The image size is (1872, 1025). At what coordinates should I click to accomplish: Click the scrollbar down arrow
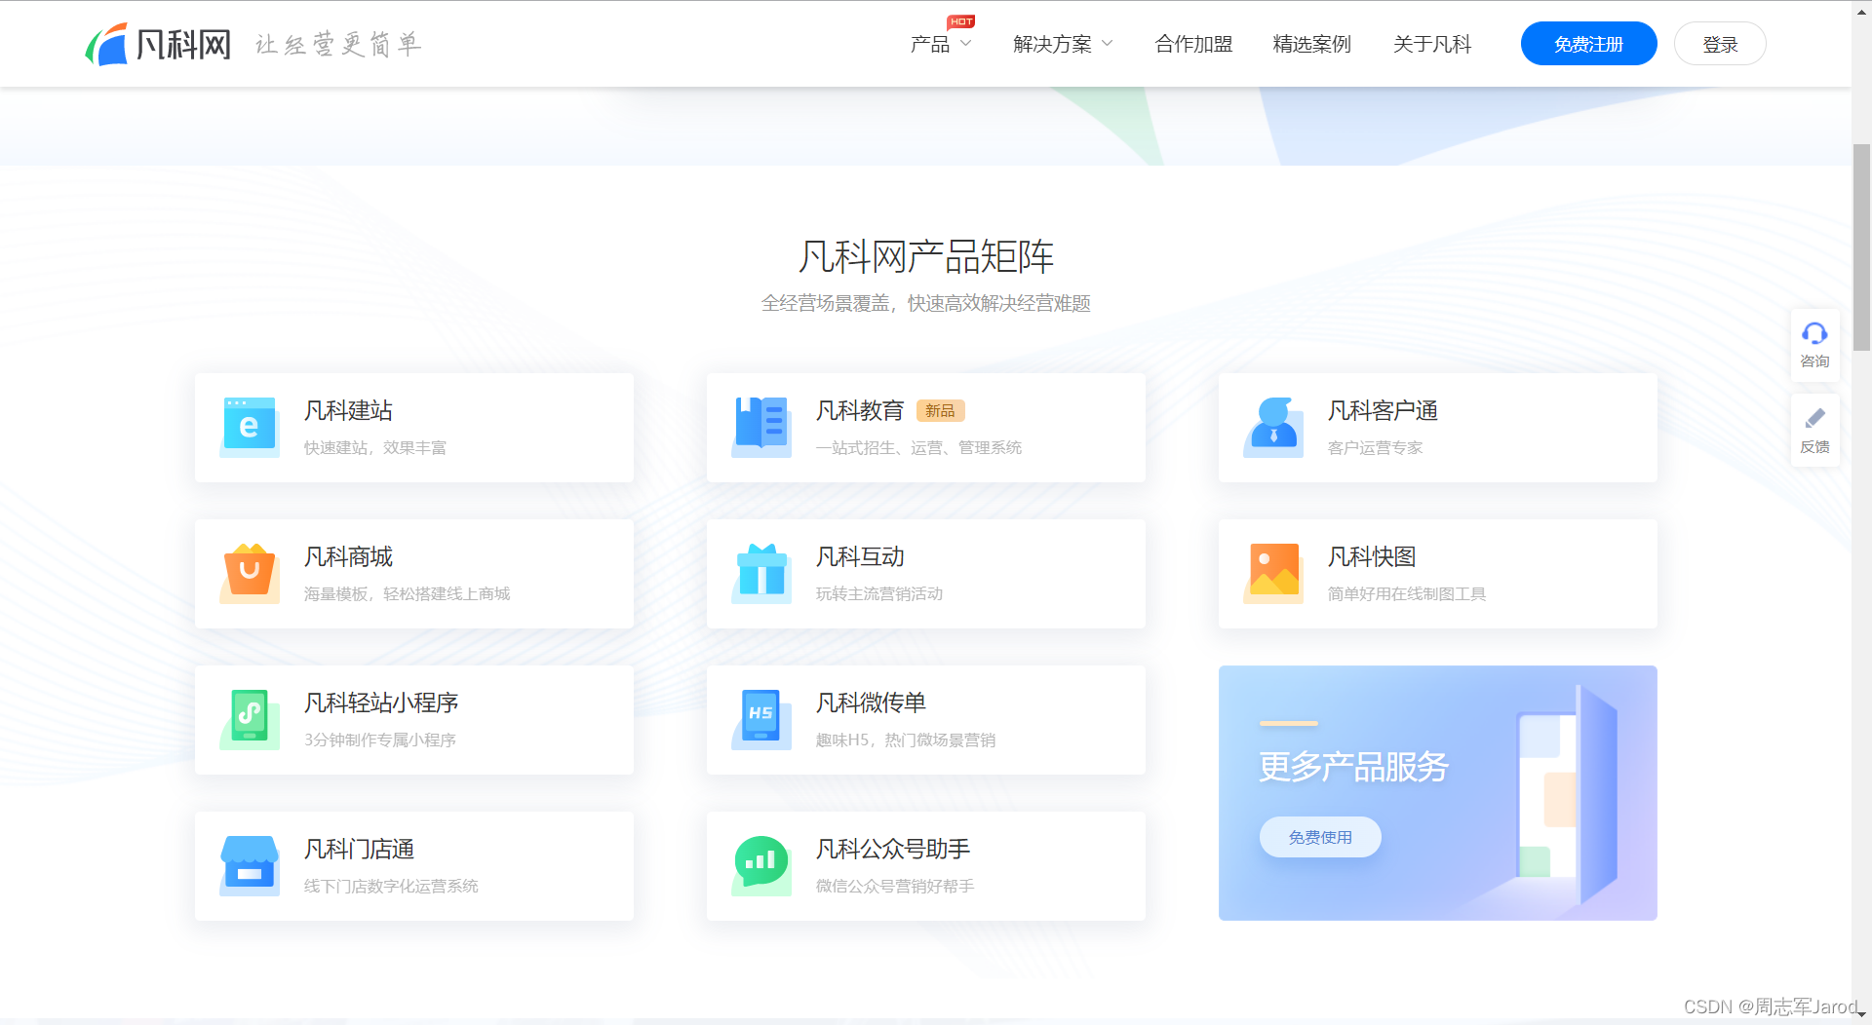pos(1861,1014)
